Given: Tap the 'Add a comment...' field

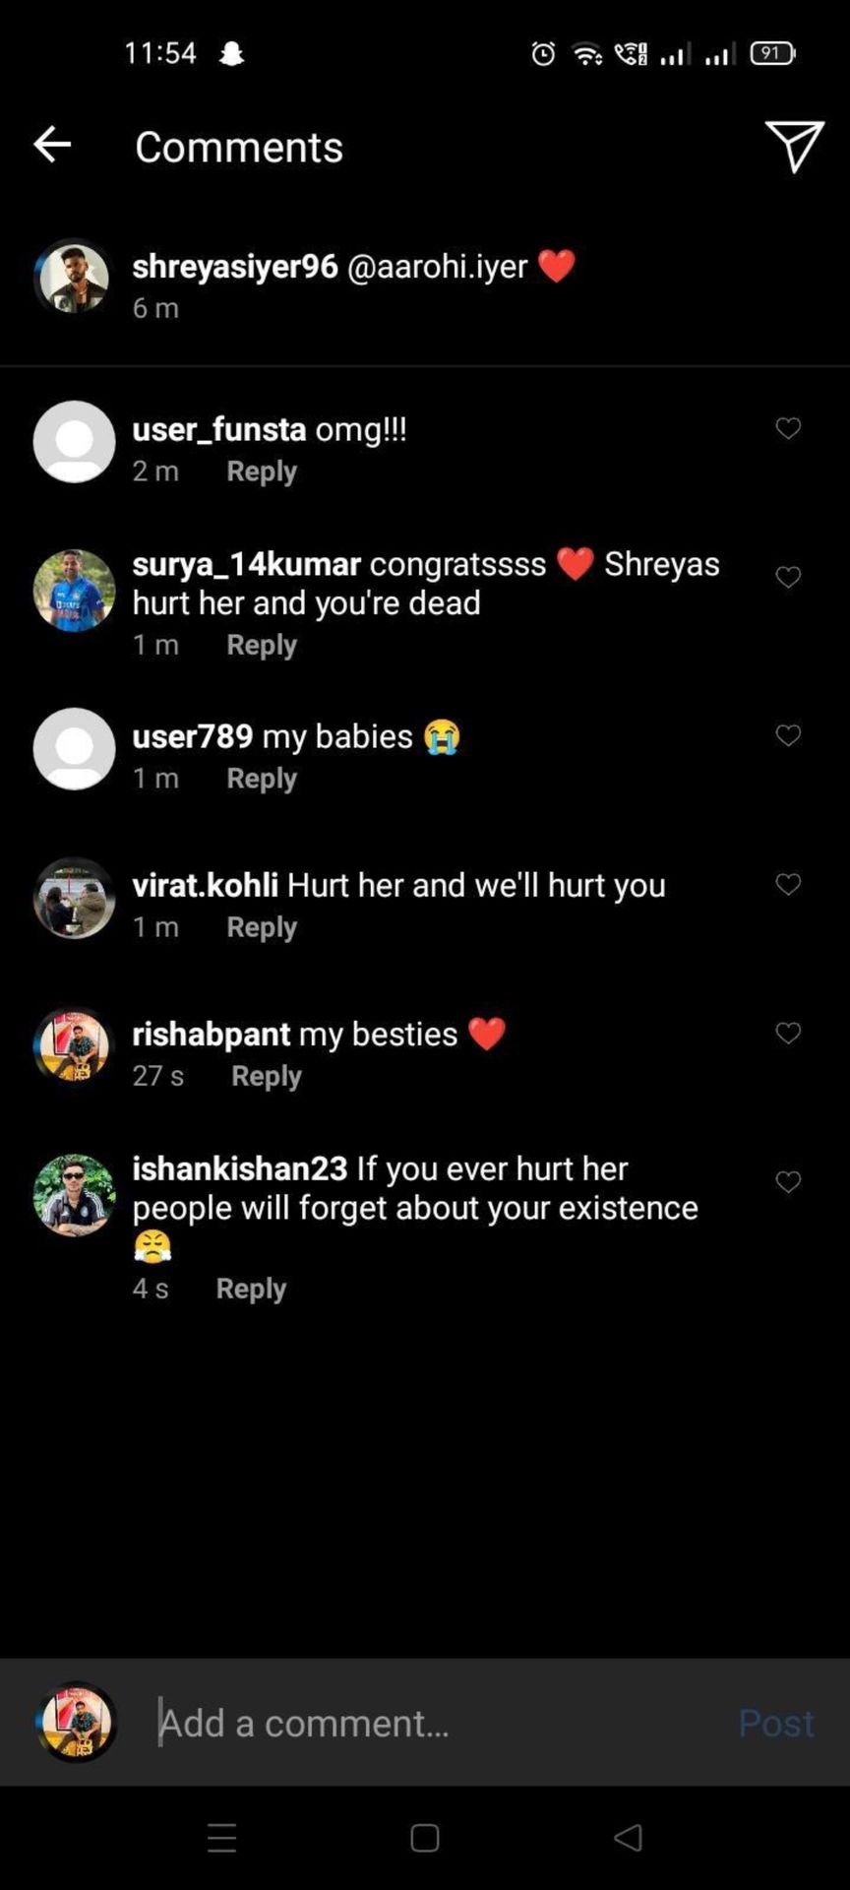Looking at the screenshot, I should click(x=433, y=1723).
